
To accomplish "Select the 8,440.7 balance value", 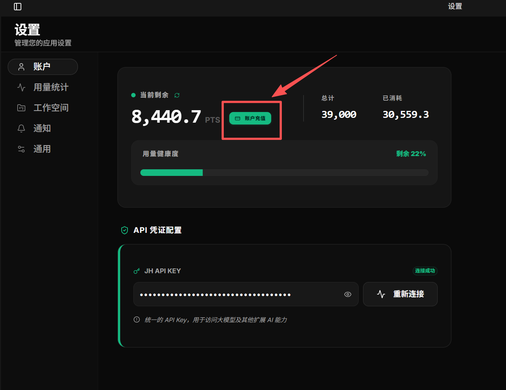I will click(x=166, y=117).
